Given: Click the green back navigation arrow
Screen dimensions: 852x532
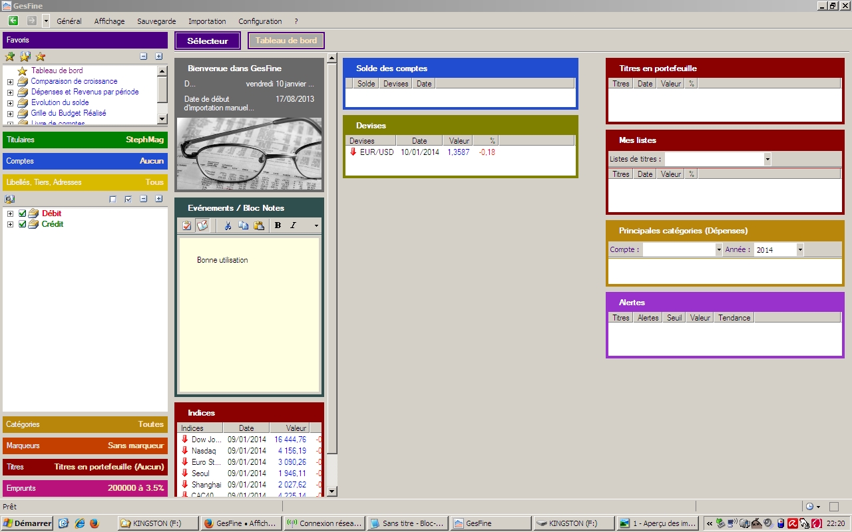Looking at the screenshot, I should 13,21.
